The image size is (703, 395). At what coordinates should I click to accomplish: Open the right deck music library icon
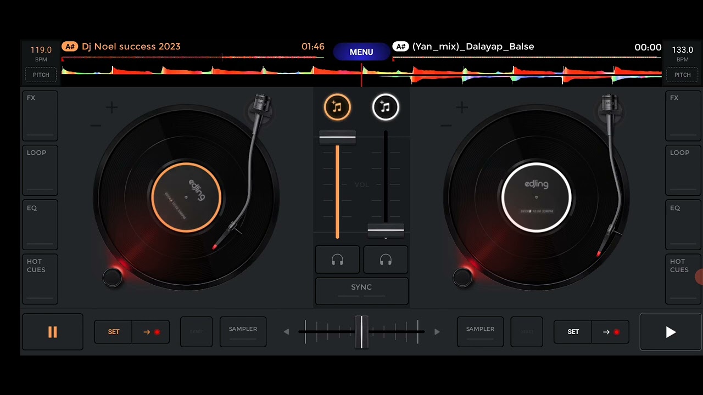click(386, 107)
